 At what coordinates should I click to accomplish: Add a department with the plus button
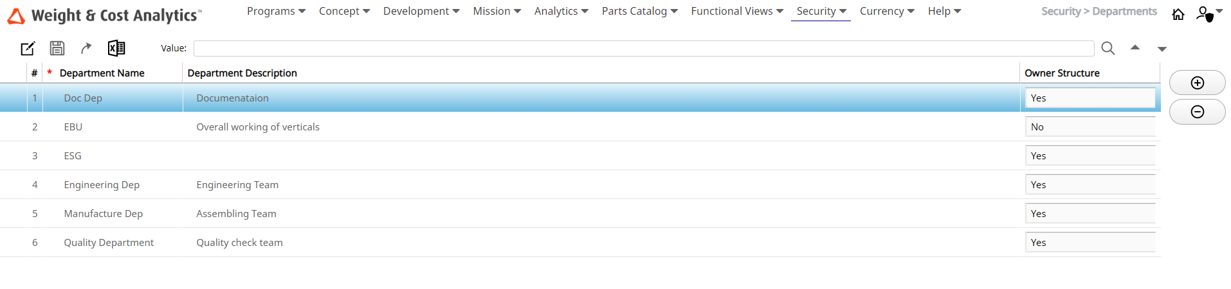click(1197, 83)
